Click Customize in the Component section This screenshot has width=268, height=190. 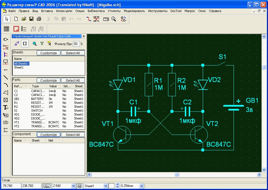48,135
